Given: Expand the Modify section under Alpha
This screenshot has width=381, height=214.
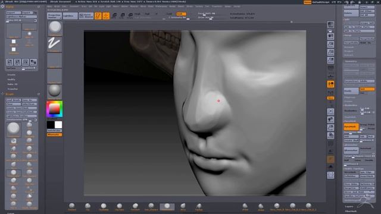Looking at the screenshot, I should (11, 80).
